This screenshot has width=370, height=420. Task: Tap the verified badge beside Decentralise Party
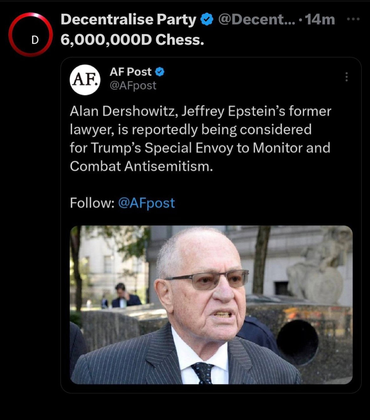207,20
